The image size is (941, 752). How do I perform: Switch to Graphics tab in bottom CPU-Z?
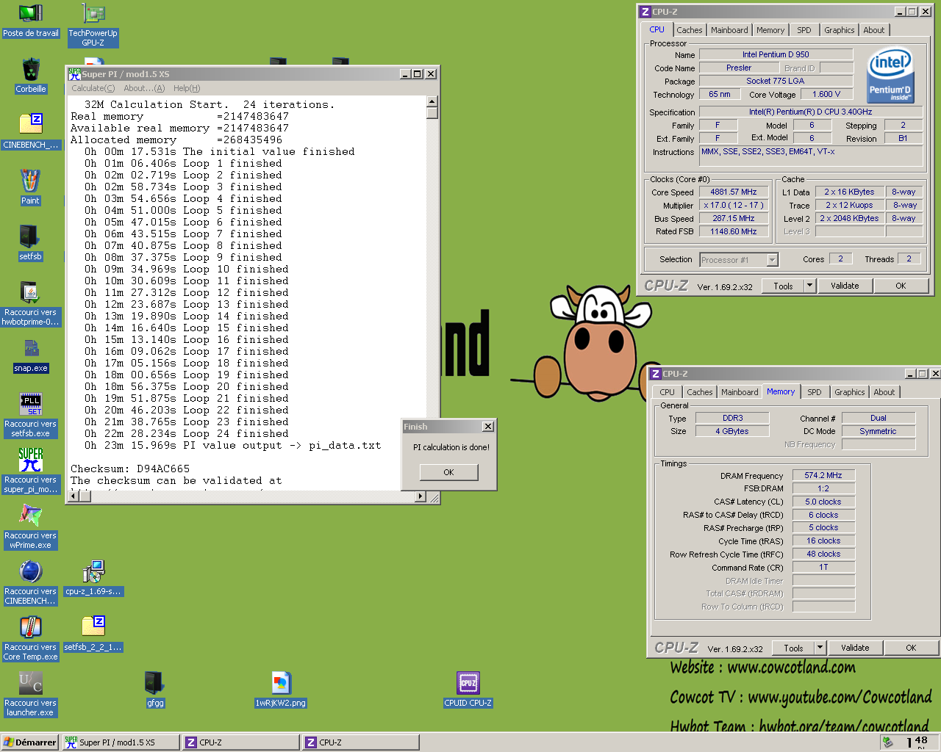point(849,392)
